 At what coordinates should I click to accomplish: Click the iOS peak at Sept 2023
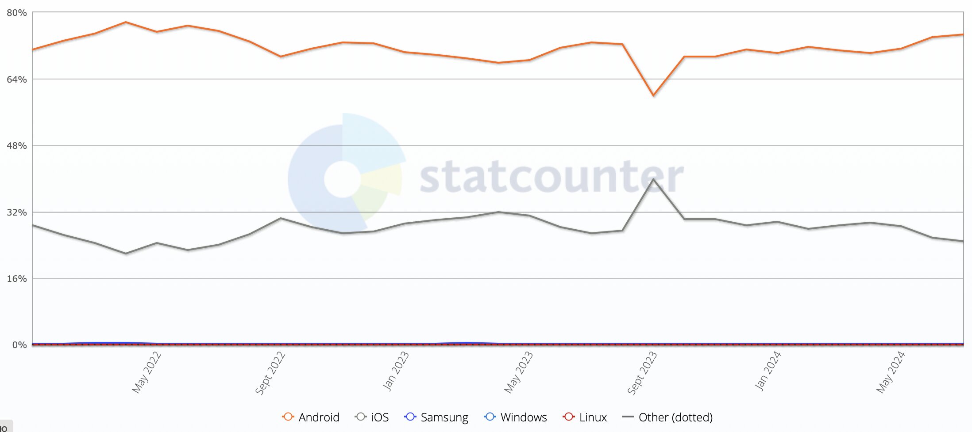tap(653, 179)
